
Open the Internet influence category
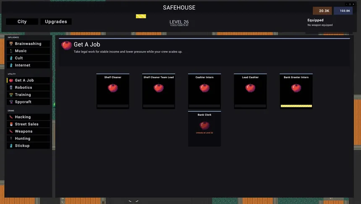click(22, 65)
